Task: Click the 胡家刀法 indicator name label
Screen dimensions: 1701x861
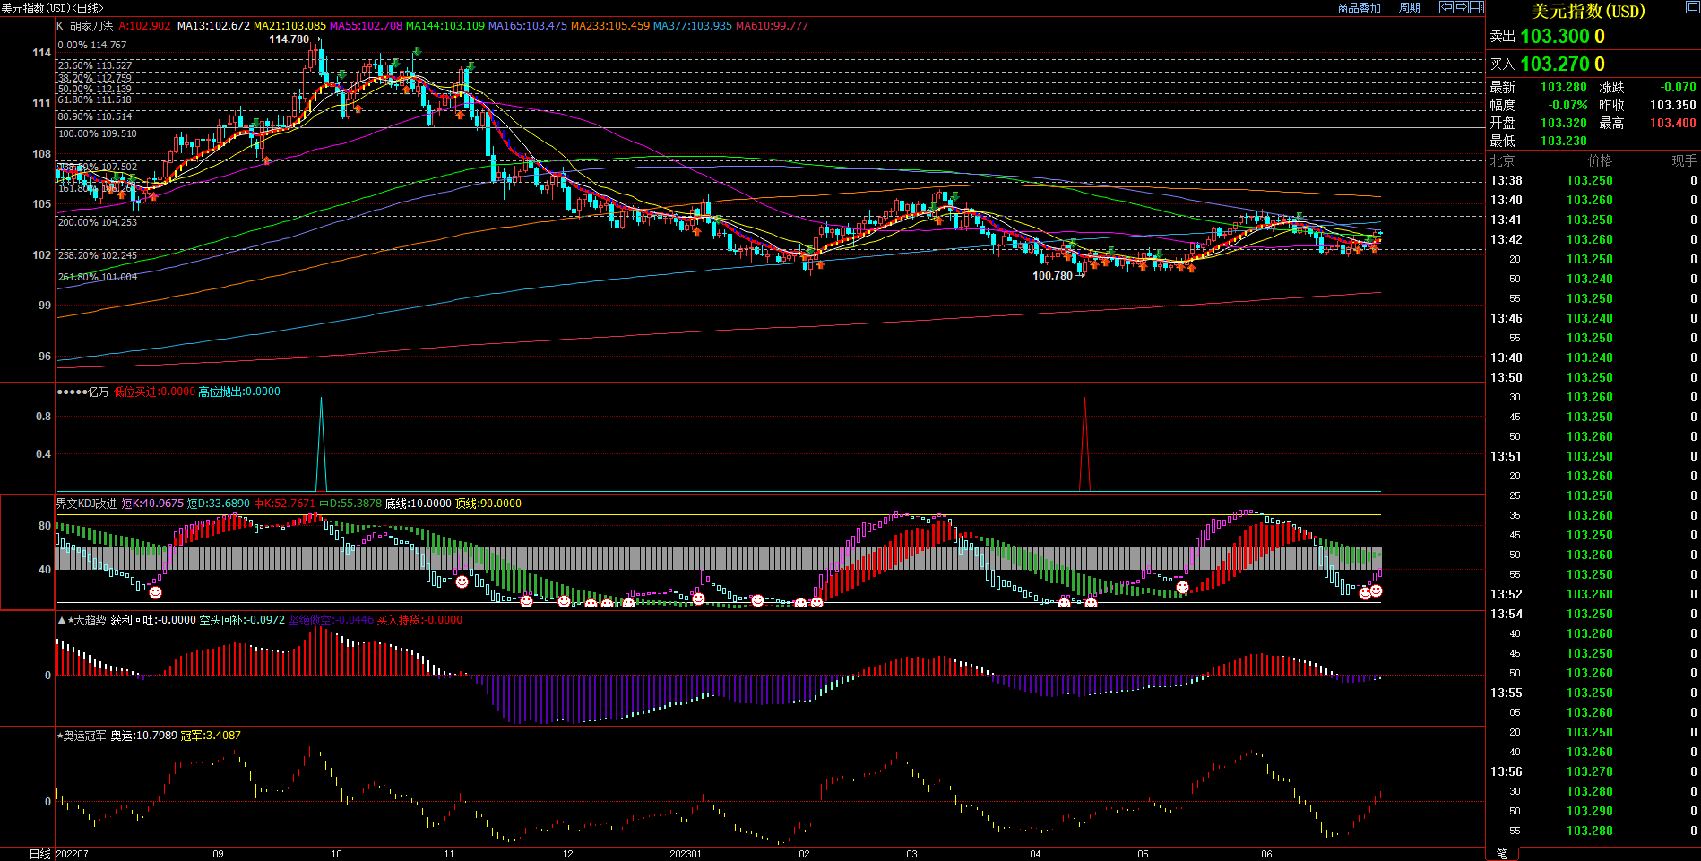Action: tap(91, 26)
